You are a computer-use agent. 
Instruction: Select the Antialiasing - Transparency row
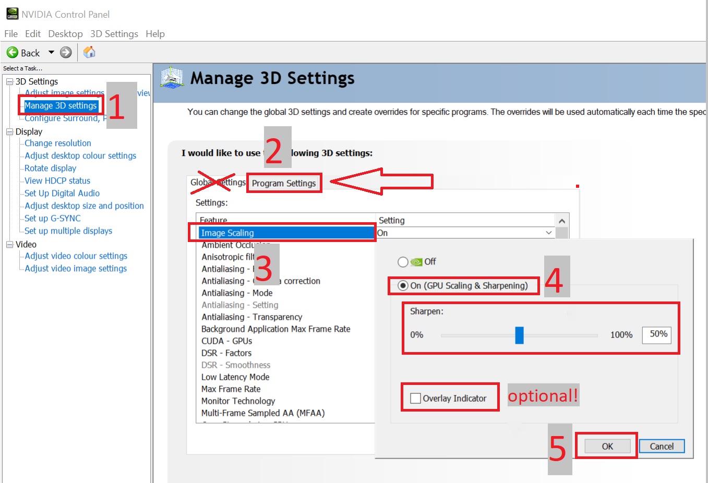[x=252, y=317]
